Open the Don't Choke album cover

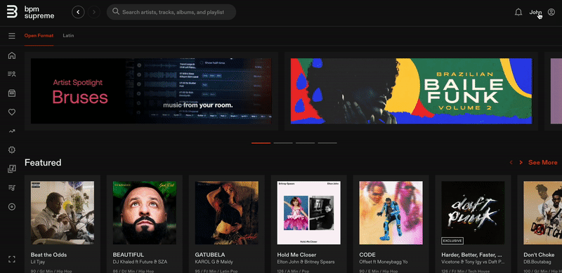542,213
